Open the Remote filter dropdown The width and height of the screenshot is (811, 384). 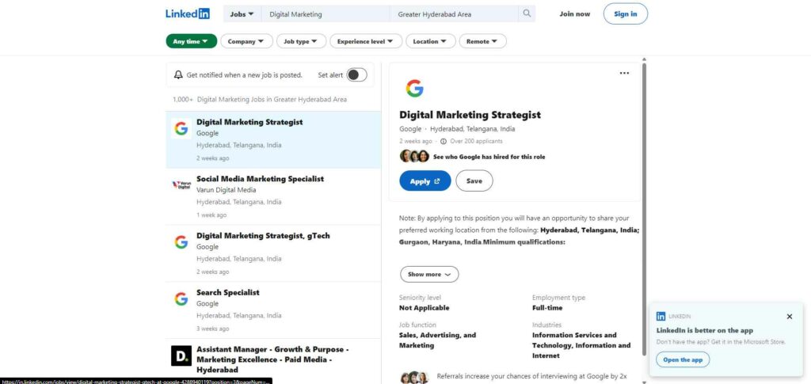[483, 41]
